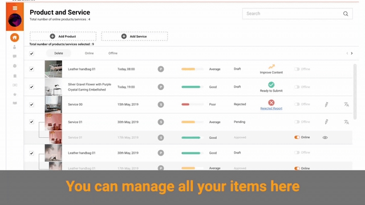Click the S type badge for Service 00
365x205 pixels.
pyautogui.click(x=161, y=104)
